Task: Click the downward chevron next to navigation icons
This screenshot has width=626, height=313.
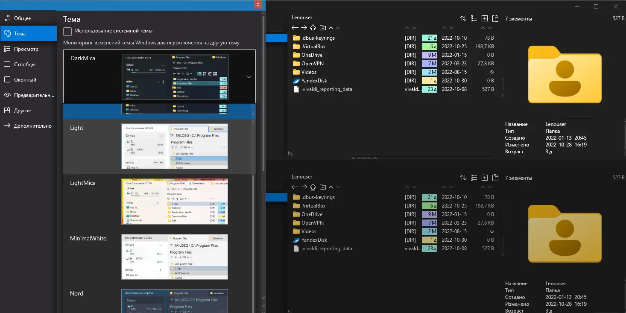Action: (338, 27)
